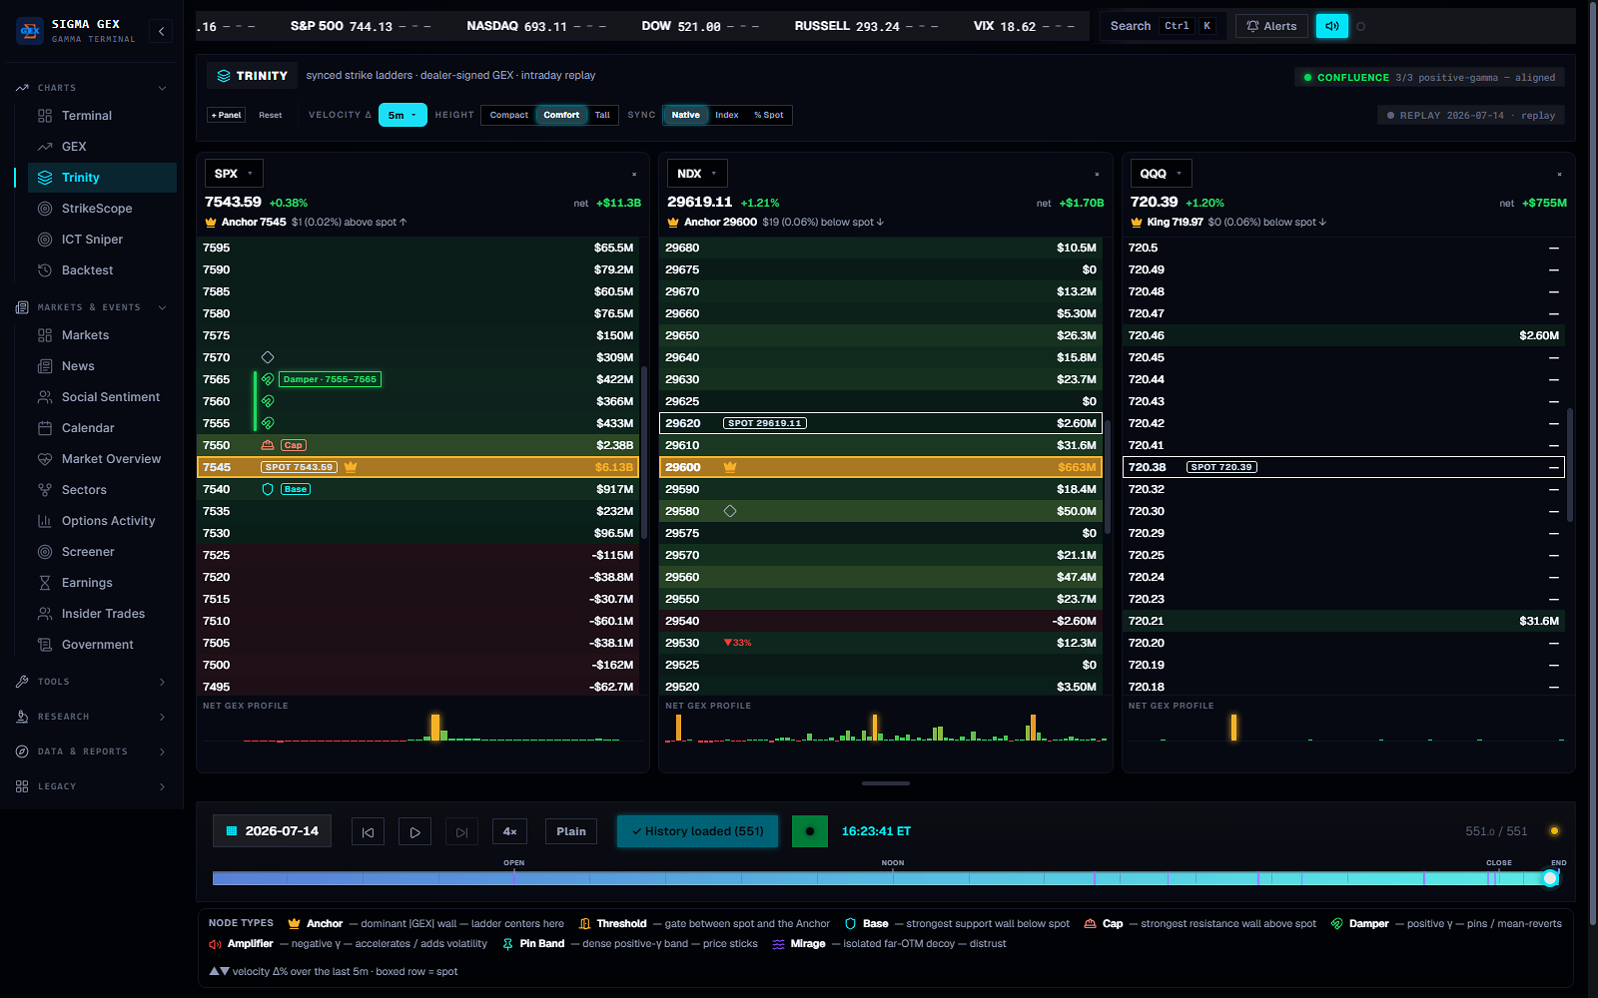Click the OPEN marker on timeline

click(514, 863)
